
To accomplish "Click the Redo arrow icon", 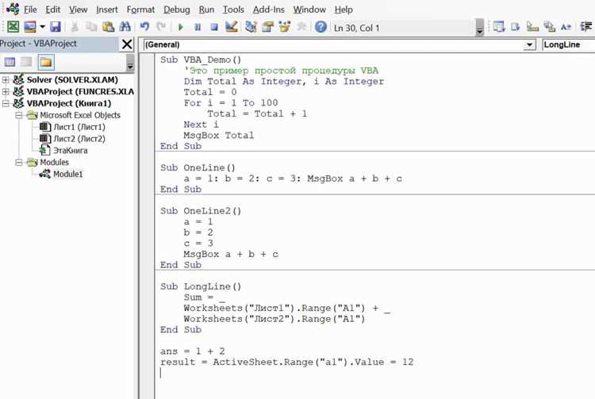I will (x=161, y=27).
